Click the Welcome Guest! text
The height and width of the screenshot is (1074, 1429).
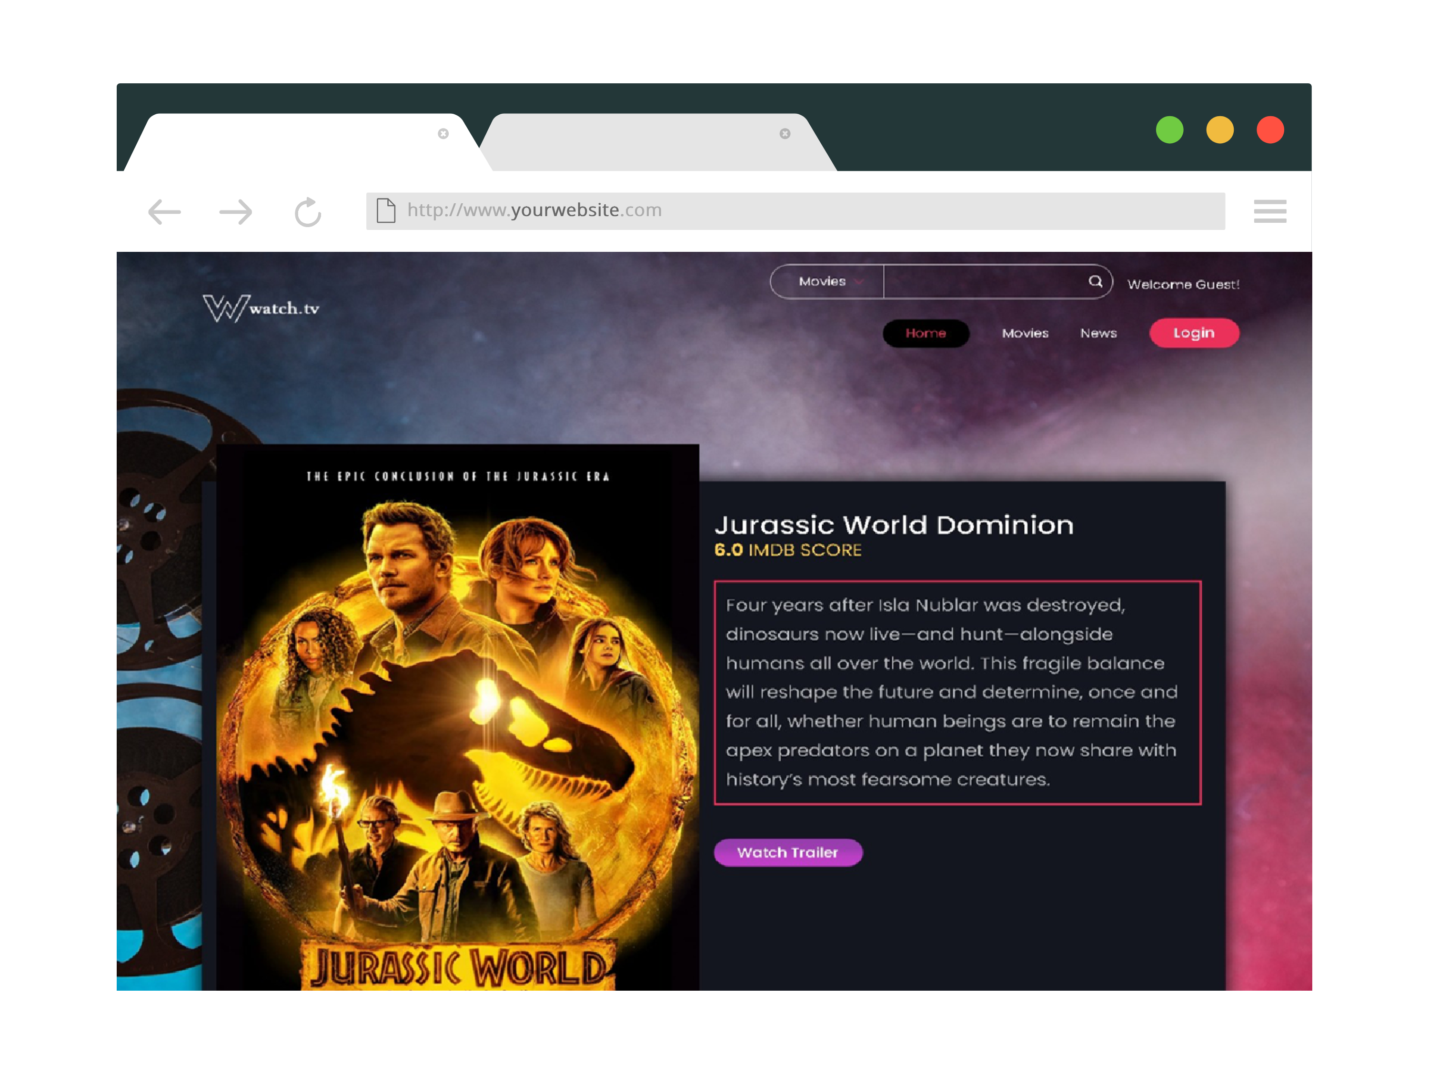tap(1183, 284)
